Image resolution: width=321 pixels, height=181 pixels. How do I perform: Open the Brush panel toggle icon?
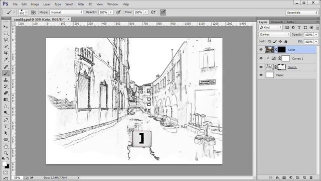(x=33, y=12)
